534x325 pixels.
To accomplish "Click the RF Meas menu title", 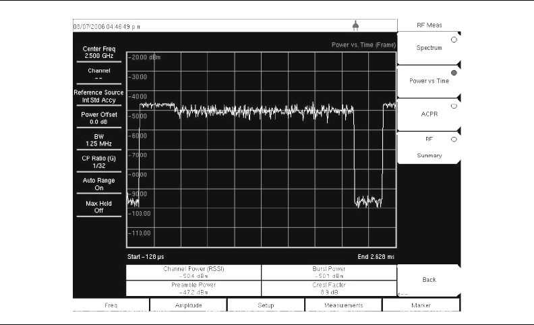I will tap(429, 25).
